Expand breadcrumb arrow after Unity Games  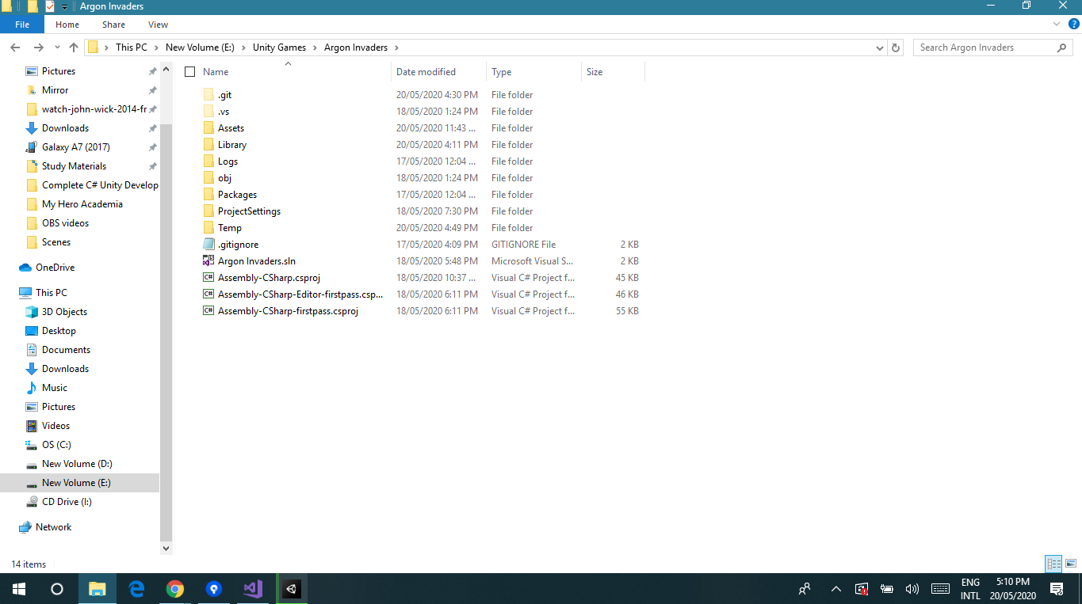315,47
